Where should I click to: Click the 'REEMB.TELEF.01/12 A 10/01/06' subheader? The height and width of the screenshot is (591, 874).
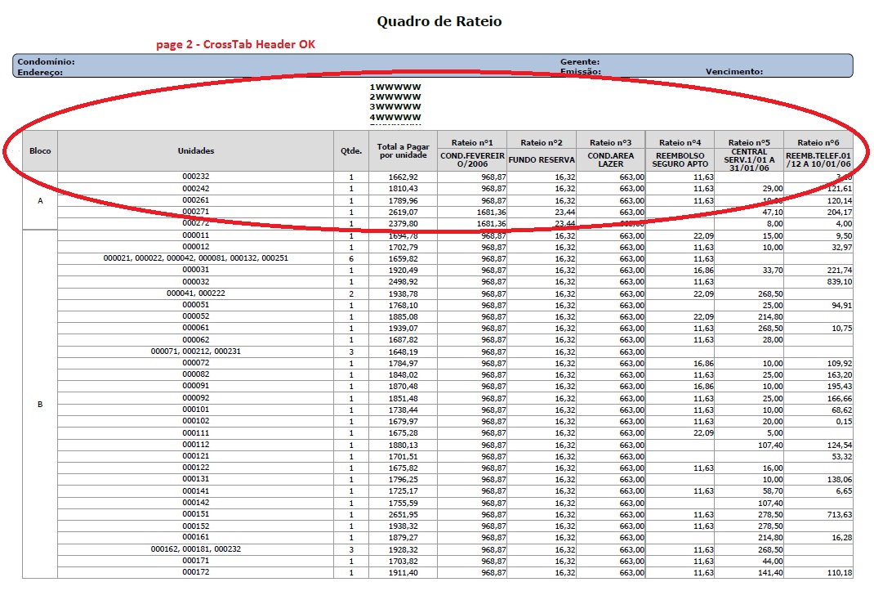[818, 159]
